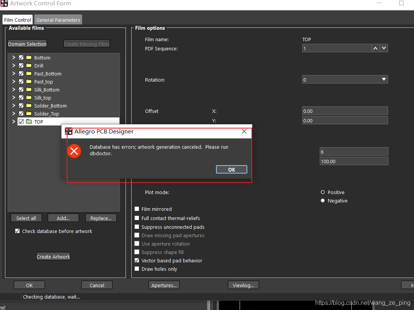The image size is (414, 310).
Task: Click the PDF Sequence input field
Action: 337,48
